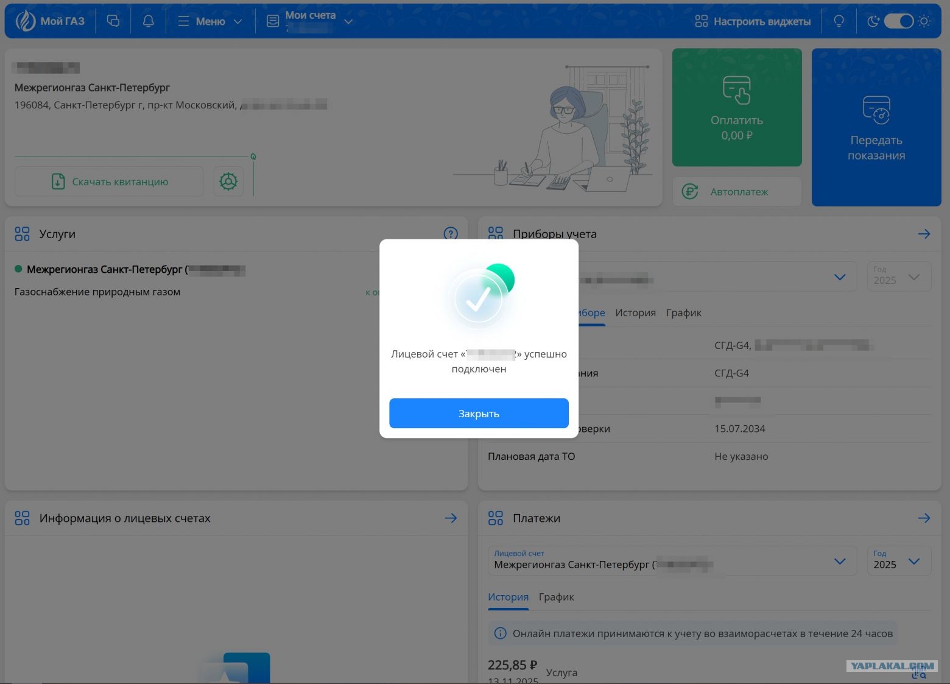Click Скачать квитанцию button
This screenshot has width=950, height=684.
tap(109, 182)
